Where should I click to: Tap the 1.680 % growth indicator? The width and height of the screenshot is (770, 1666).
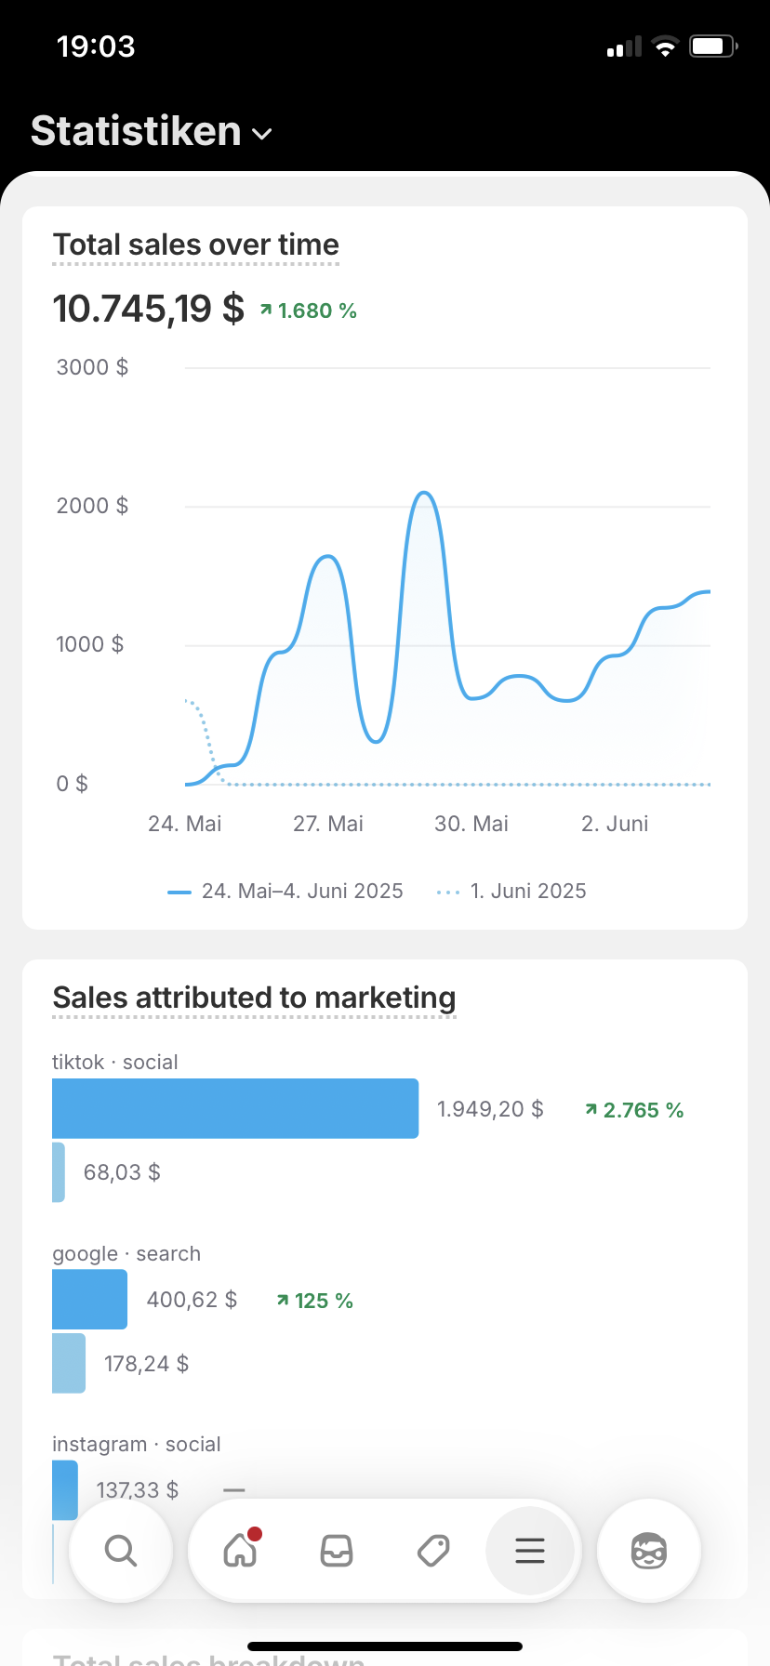pos(309,311)
